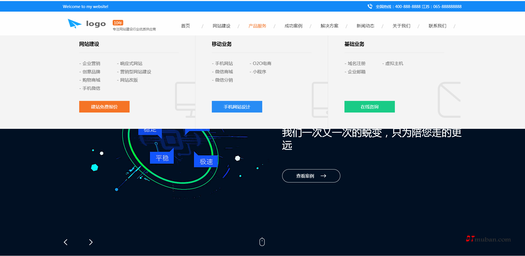Screen dimensions: 525x256
Task: Click the desktop monitor icon in 网站建设 column
Action: click(x=185, y=100)
